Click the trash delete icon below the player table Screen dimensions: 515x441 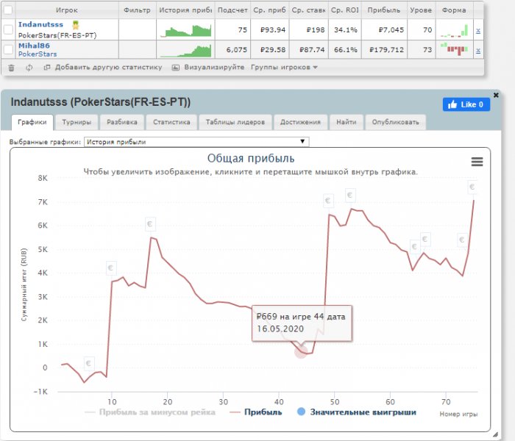11,68
